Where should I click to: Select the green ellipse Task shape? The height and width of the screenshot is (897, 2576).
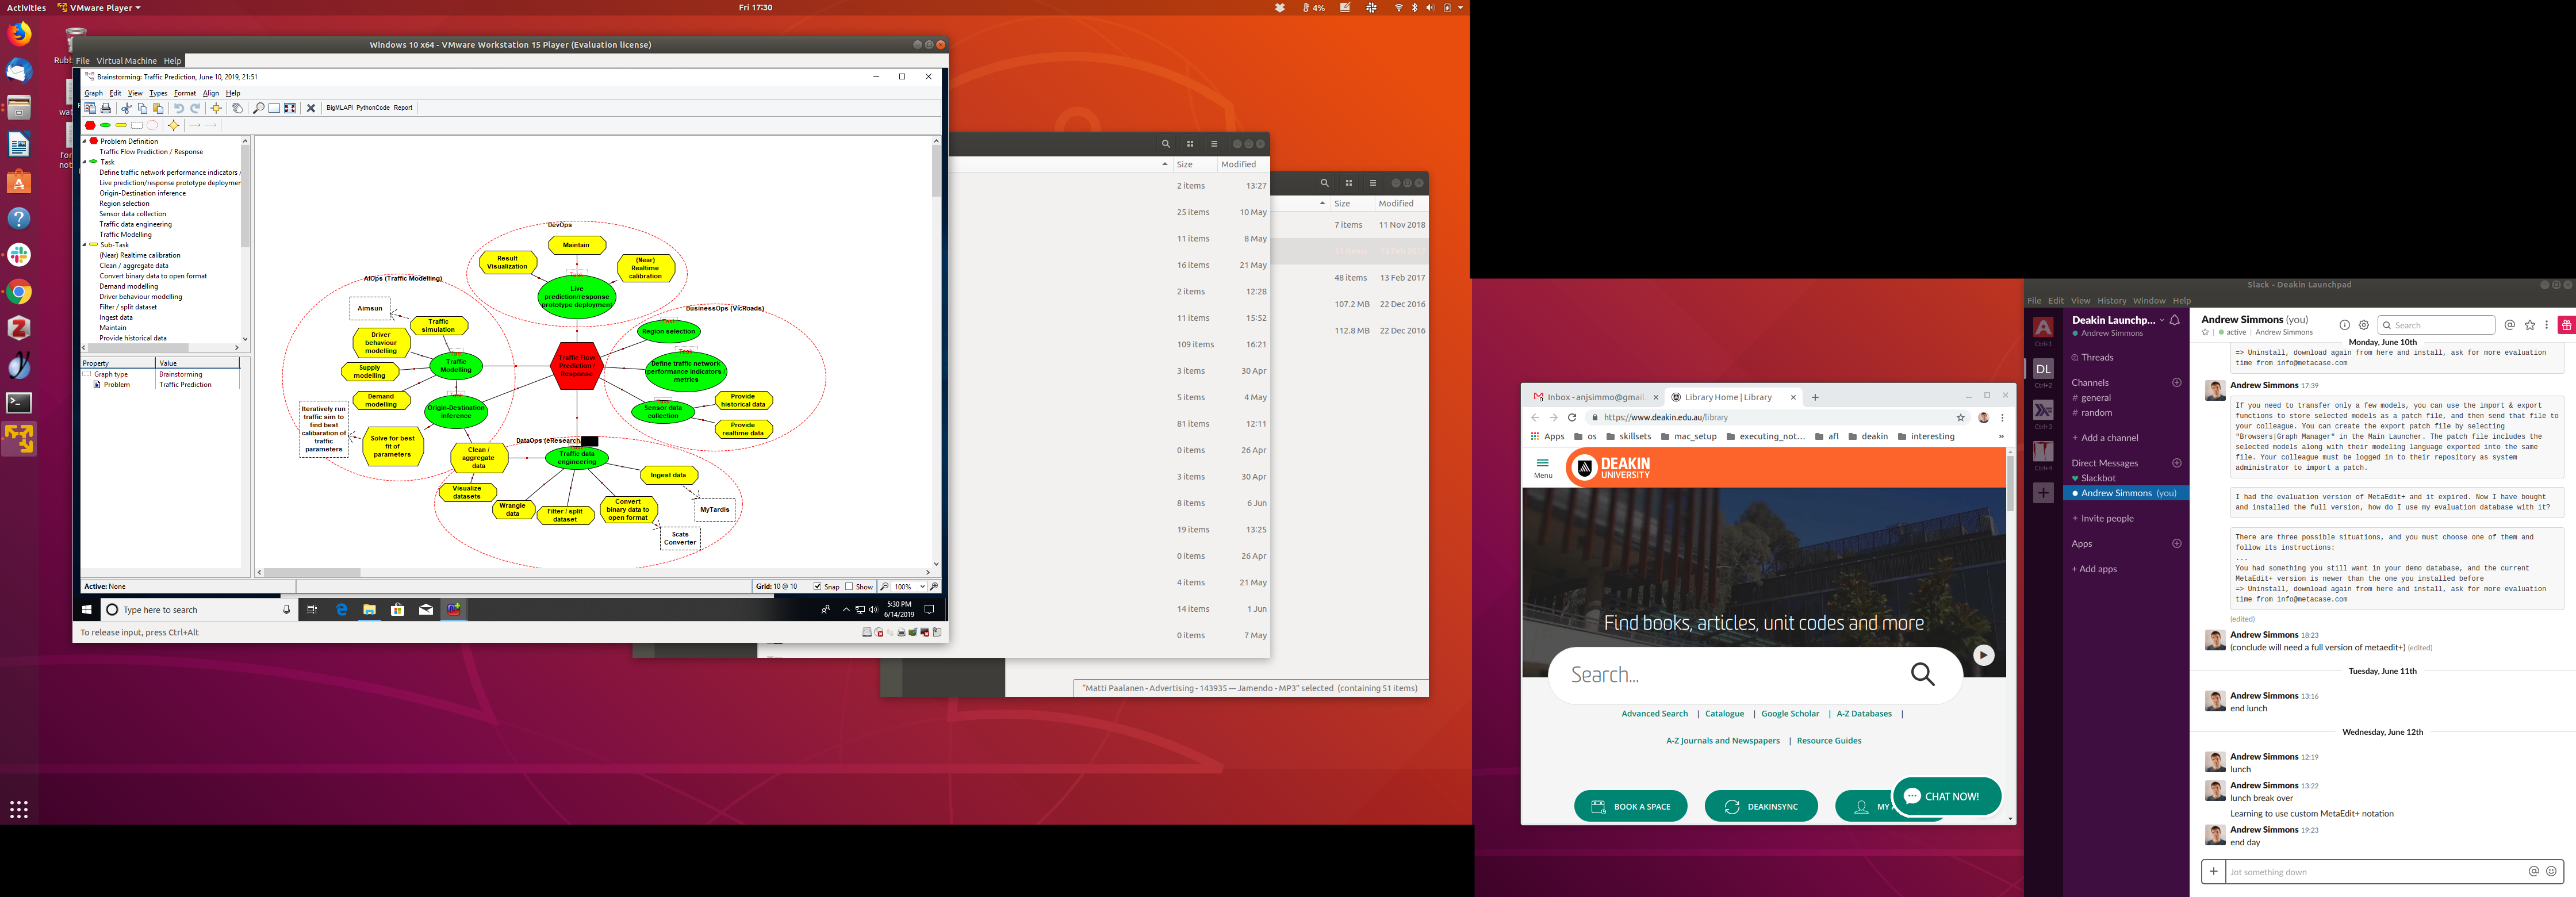point(105,125)
